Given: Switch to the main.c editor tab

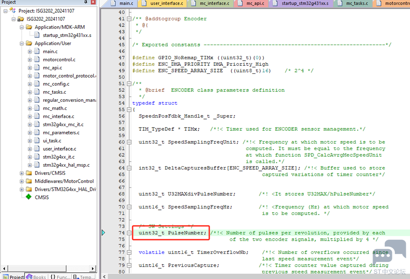Looking at the screenshot, I should pyautogui.click(x=122, y=3).
